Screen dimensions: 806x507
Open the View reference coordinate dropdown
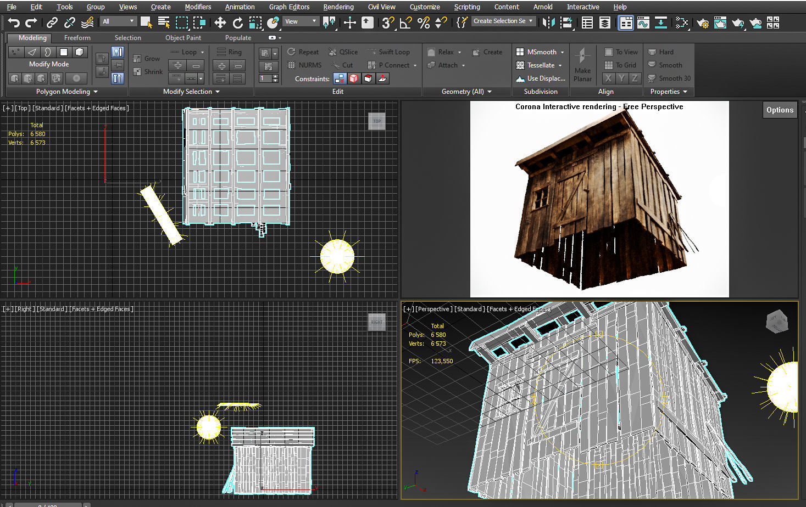pyautogui.click(x=301, y=21)
